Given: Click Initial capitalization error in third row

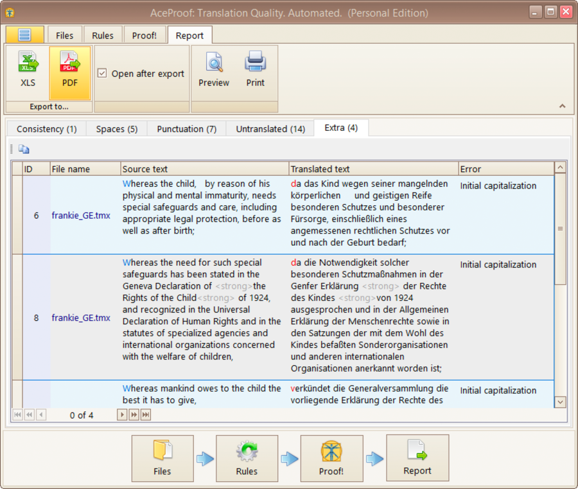Looking at the screenshot, I should (498, 390).
